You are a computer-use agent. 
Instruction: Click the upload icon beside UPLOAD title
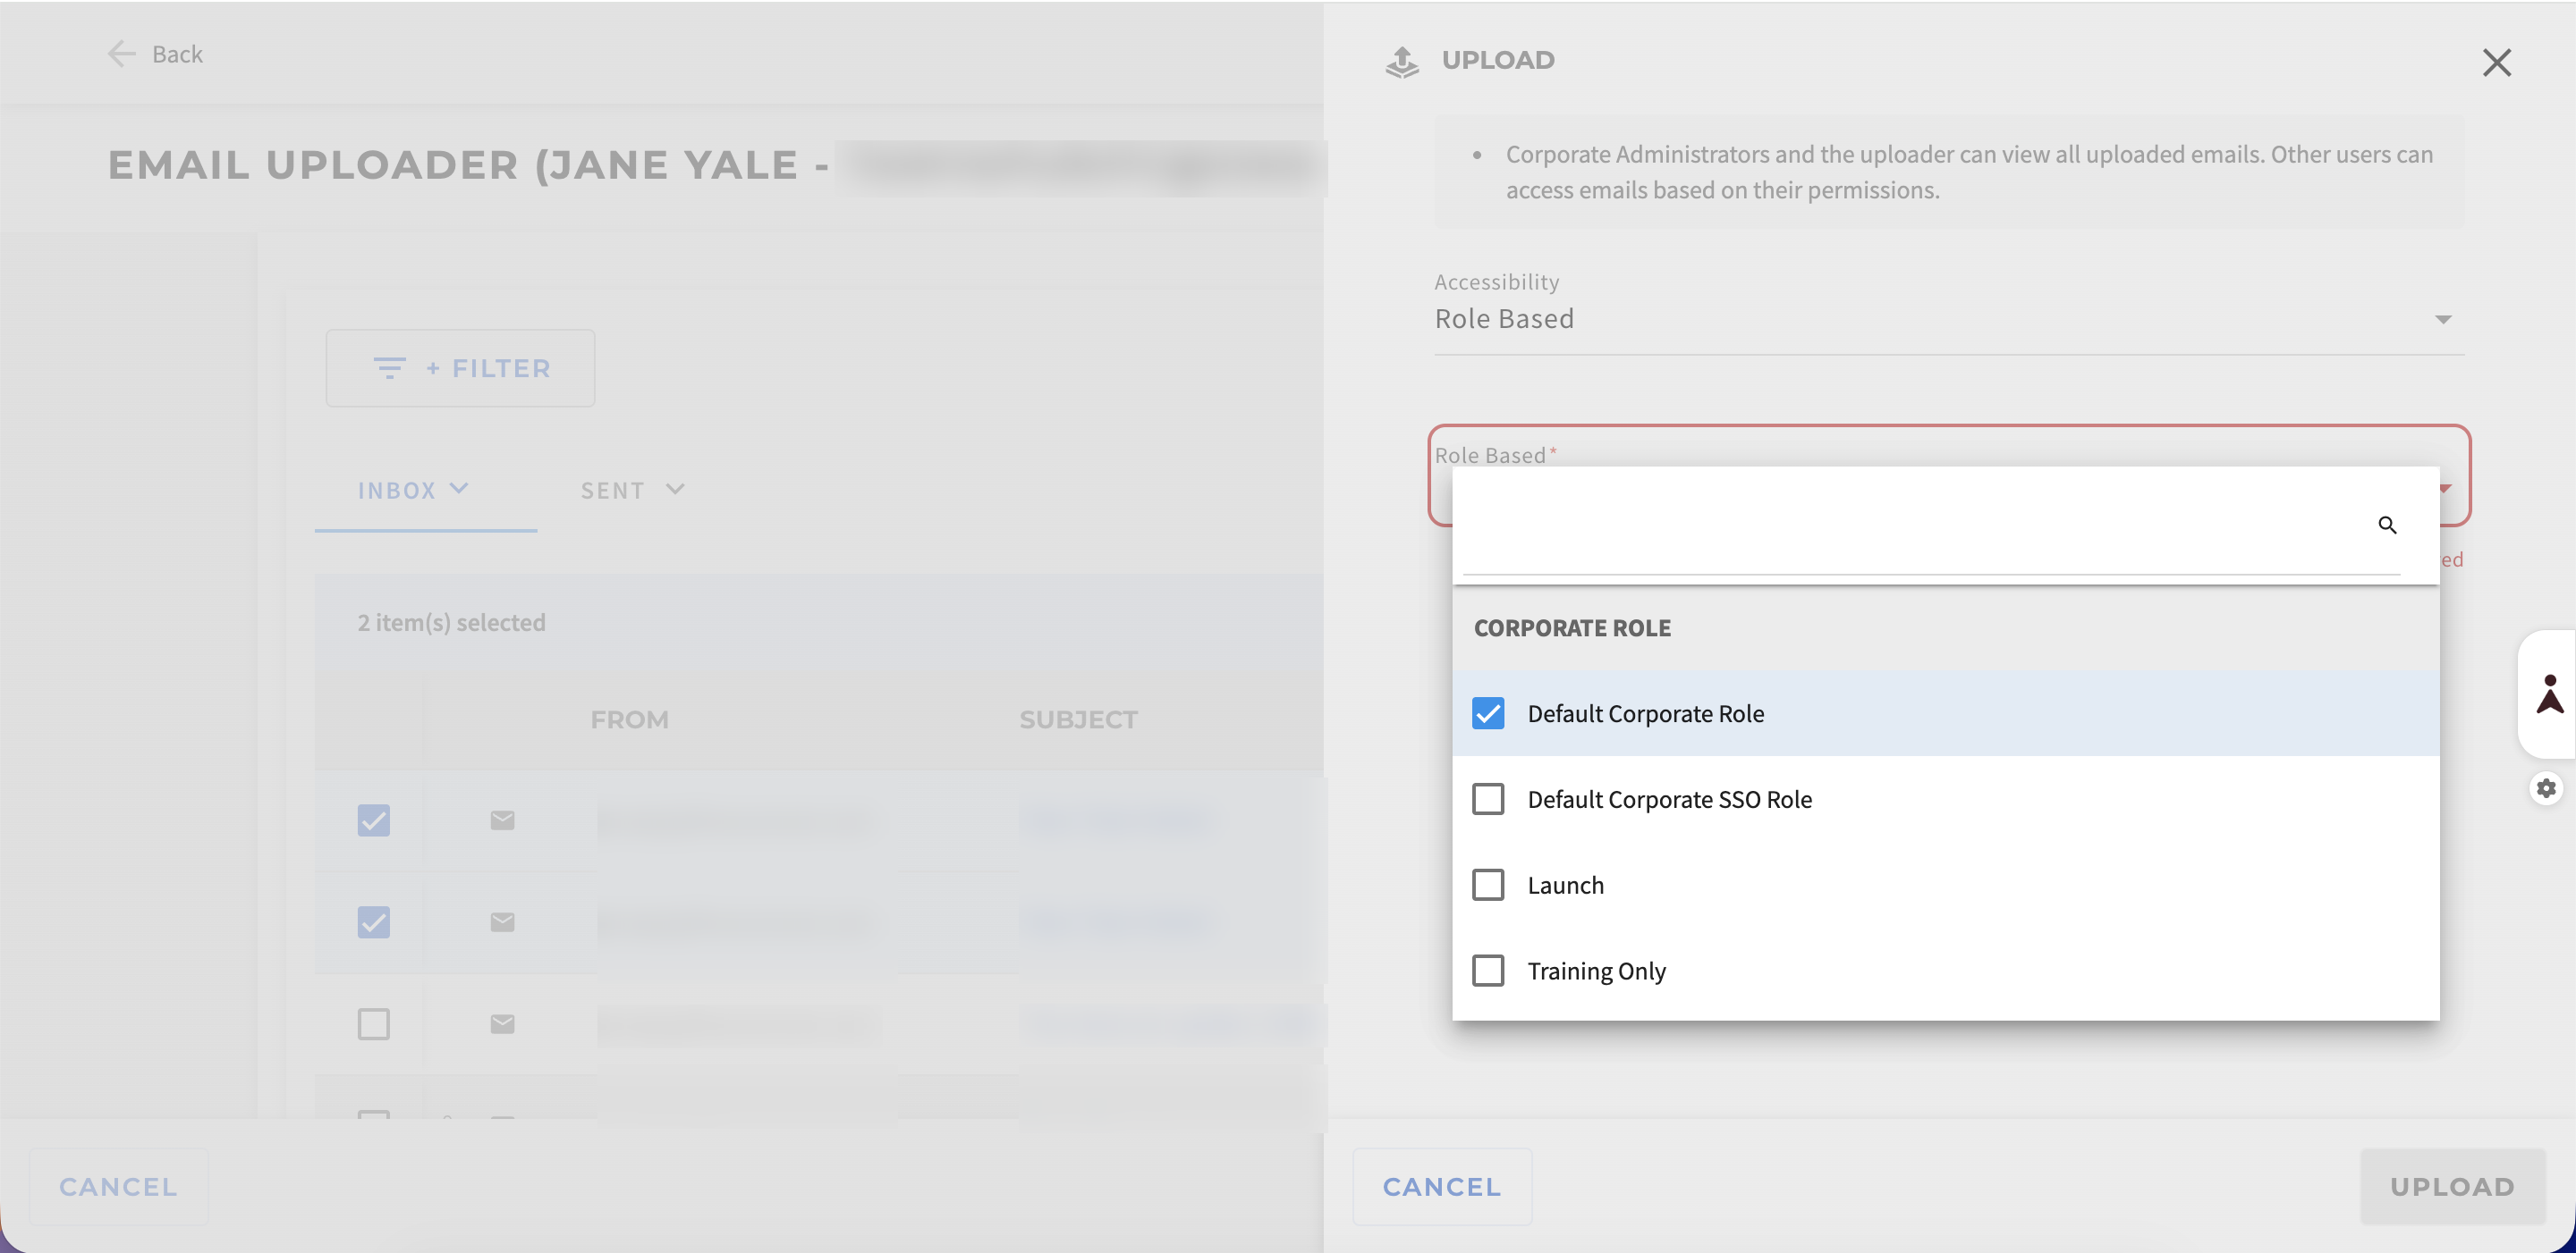[1401, 61]
